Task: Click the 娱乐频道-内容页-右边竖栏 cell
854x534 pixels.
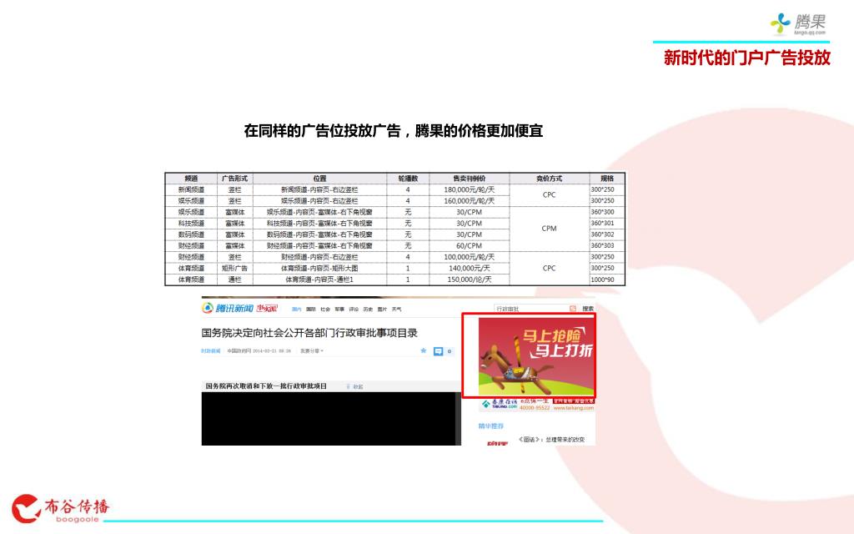Action: click(x=319, y=201)
